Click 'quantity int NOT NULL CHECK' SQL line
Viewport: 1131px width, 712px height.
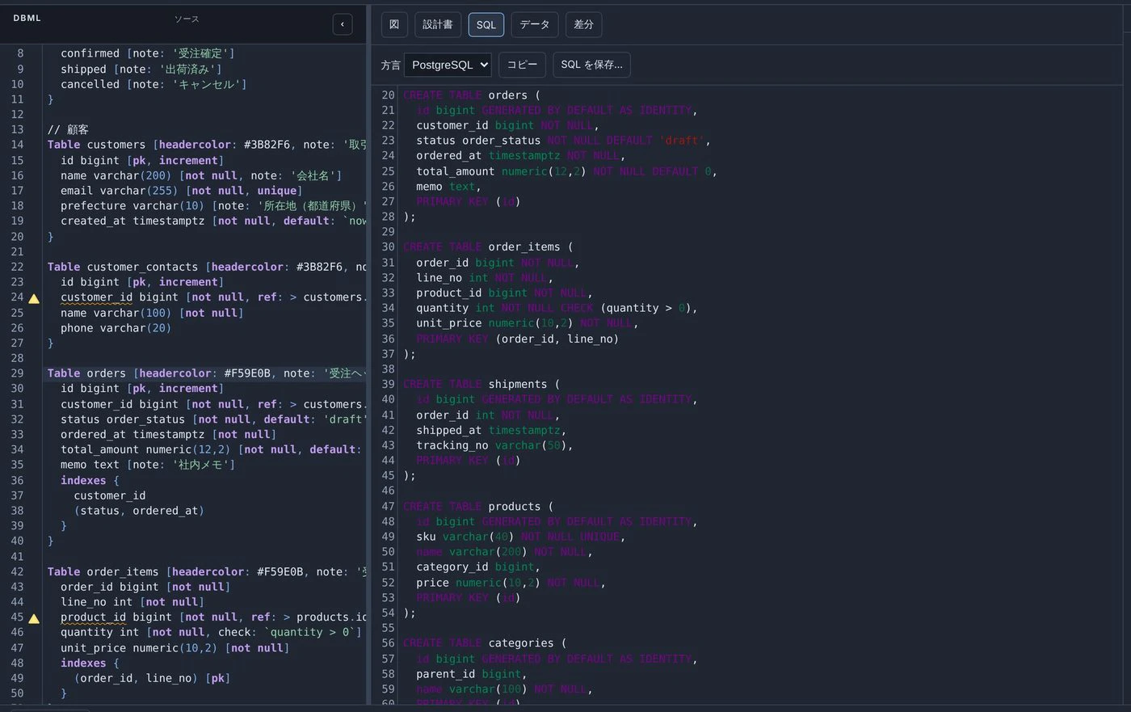click(x=557, y=308)
